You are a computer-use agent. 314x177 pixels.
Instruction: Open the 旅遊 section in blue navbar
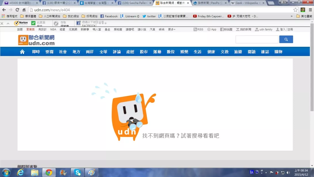point(238,52)
